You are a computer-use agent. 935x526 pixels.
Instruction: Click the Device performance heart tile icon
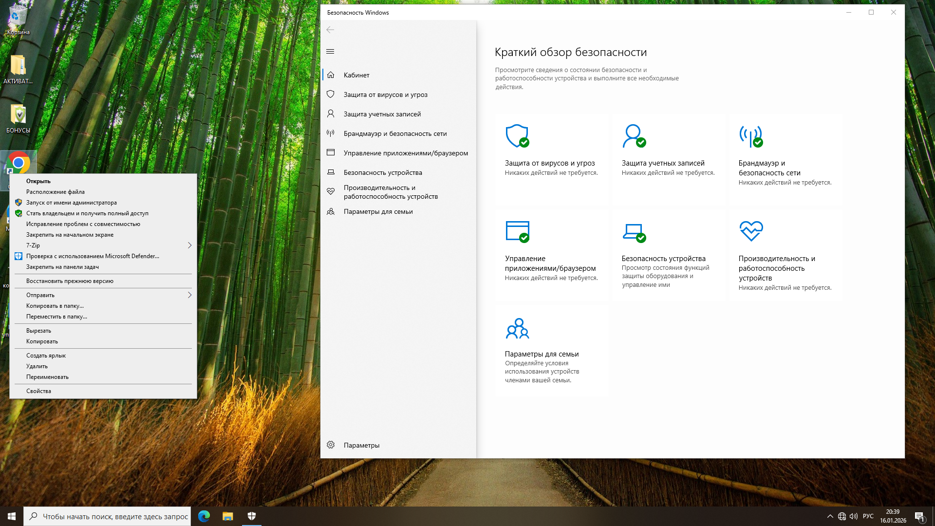[x=750, y=231]
